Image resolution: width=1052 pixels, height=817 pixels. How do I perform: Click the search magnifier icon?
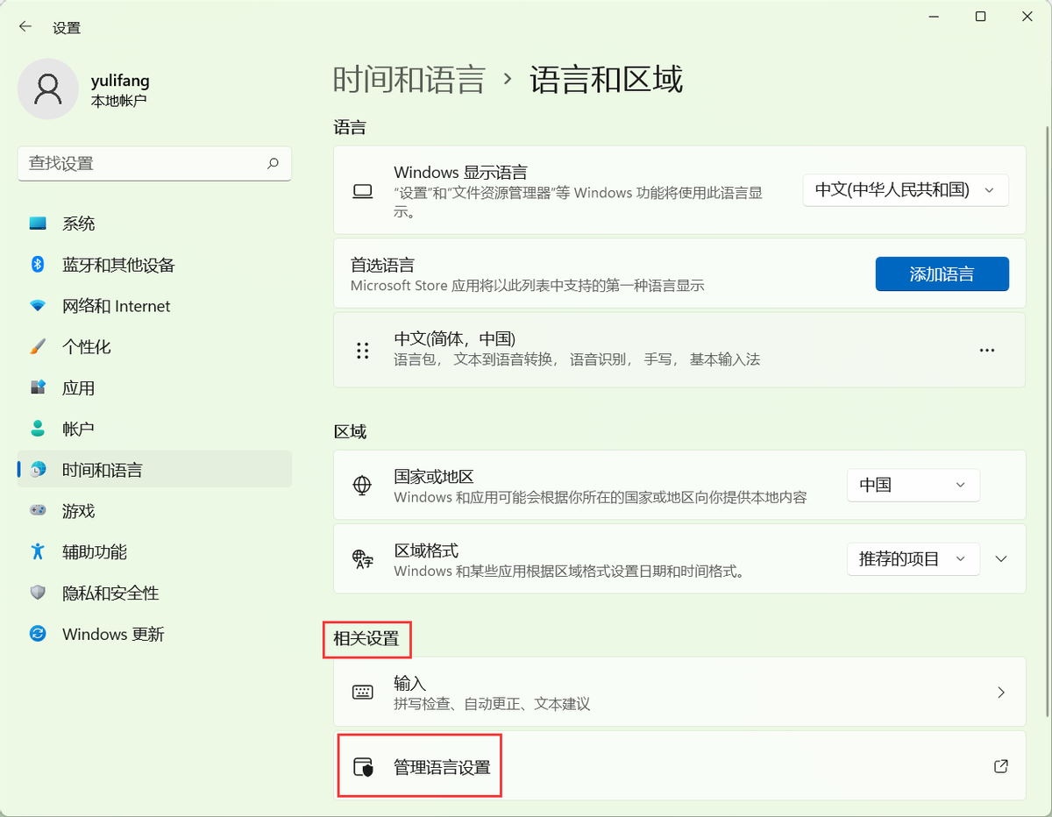pos(273,163)
